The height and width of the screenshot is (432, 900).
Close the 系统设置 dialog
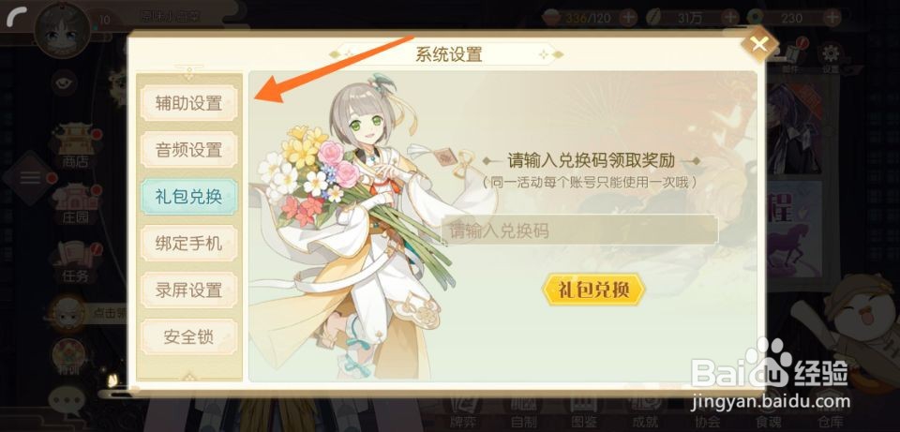(759, 44)
